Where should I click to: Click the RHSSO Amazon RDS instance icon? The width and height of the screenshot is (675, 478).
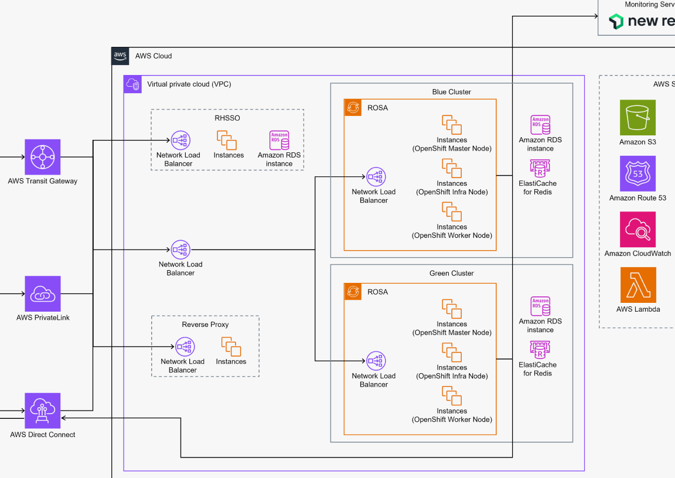tap(279, 140)
